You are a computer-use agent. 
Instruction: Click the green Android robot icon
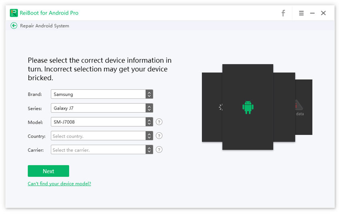click(x=248, y=107)
